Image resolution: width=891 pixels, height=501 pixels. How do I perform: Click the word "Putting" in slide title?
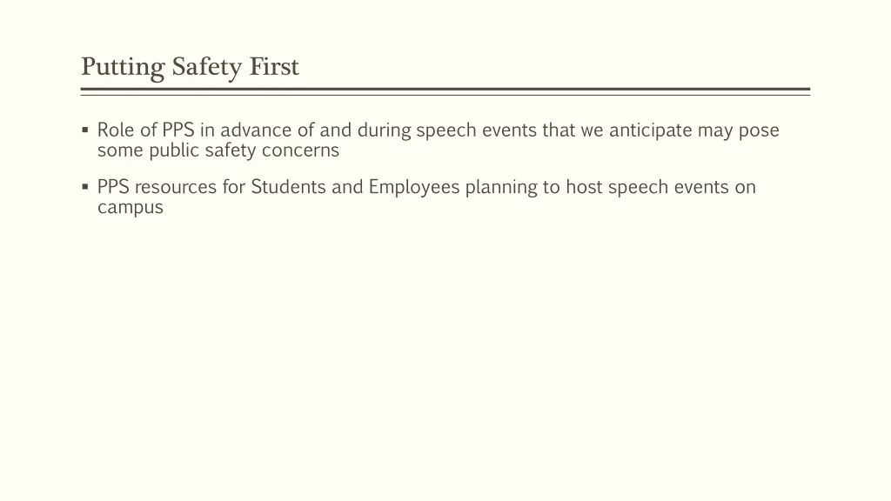point(123,68)
